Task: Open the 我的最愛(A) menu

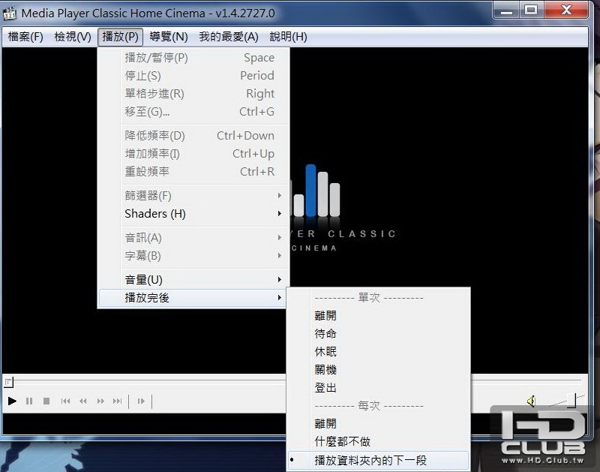Action: tap(229, 37)
